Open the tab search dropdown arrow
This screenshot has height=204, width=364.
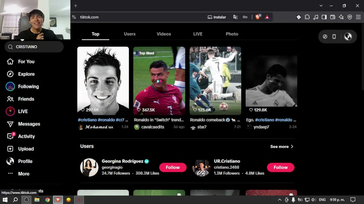[321, 6]
